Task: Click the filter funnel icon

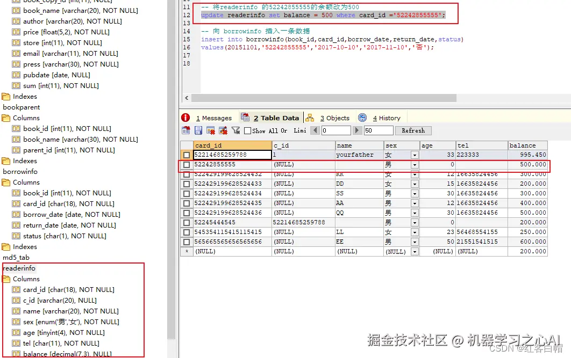Action: pyautogui.click(x=235, y=130)
